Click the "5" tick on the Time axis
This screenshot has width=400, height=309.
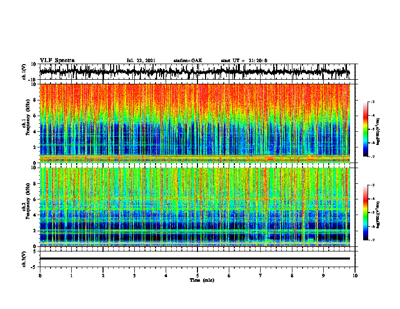click(x=197, y=276)
